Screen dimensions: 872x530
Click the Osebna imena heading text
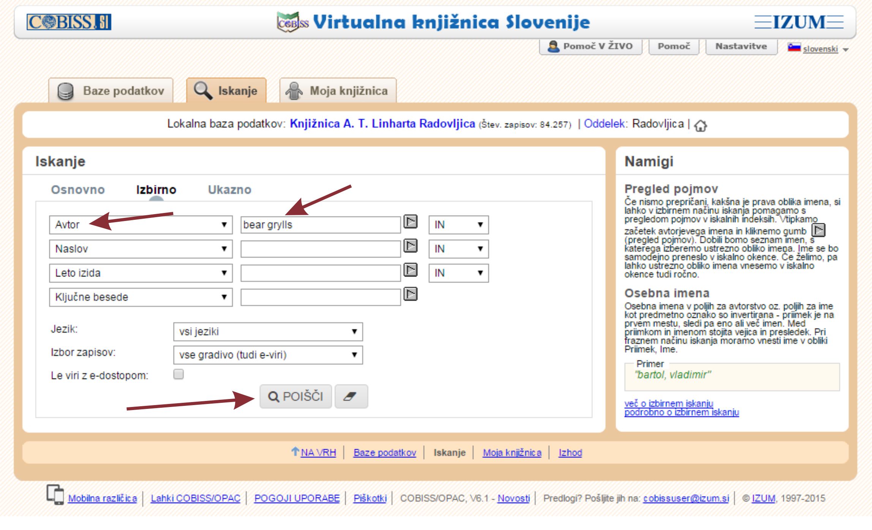[667, 293]
